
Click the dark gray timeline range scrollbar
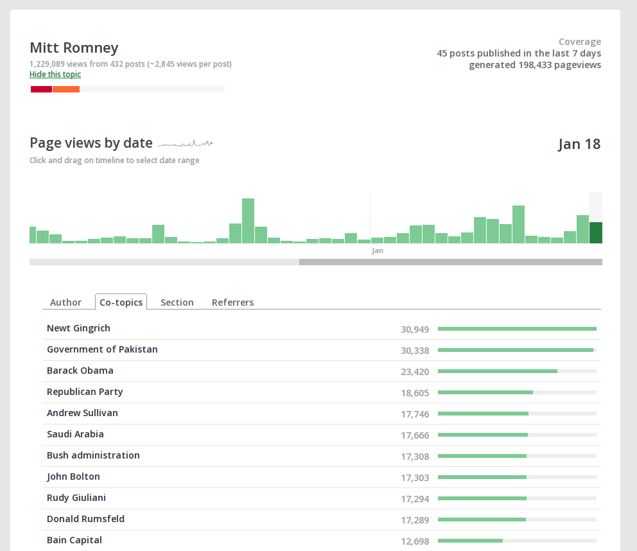click(451, 262)
